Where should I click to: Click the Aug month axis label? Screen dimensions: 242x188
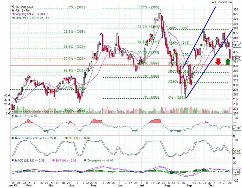[x=167, y=185]
